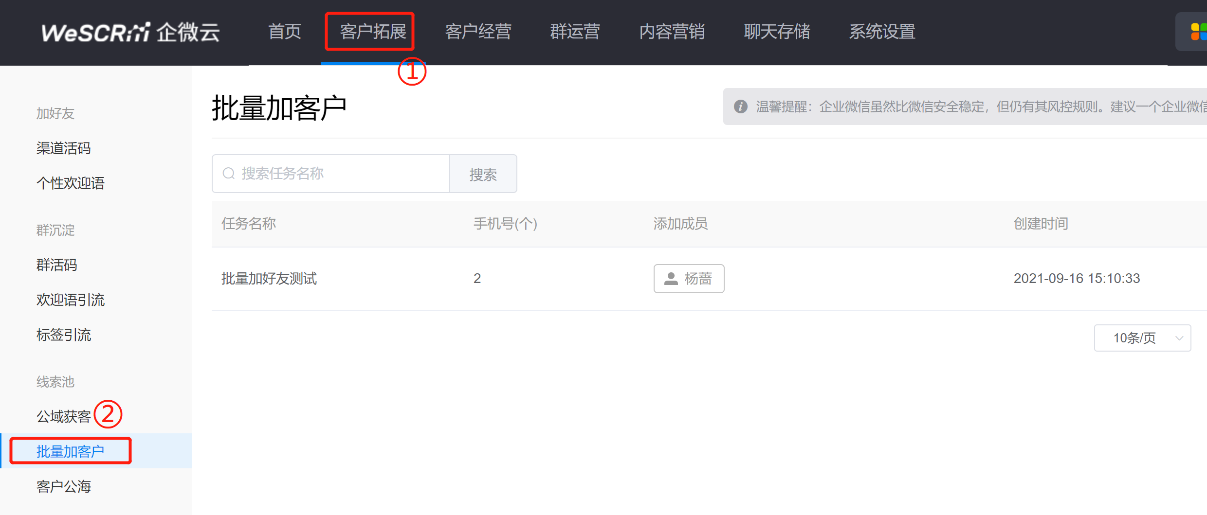Click the WeSCRM 企微云 logo
1207x515 pixels.
130,32
